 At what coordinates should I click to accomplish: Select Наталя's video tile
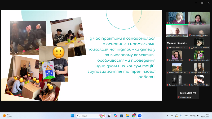click(x=177, y=18)
